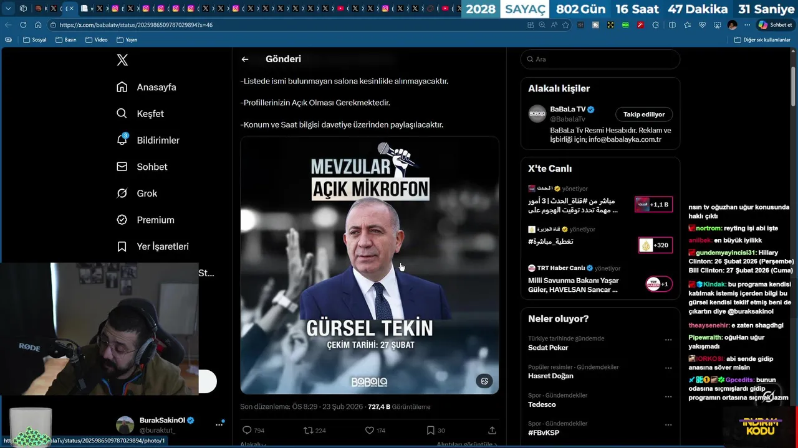Screen dimensions: 798x448
Task: Click the site info lock icon
Action: point(54,25)
